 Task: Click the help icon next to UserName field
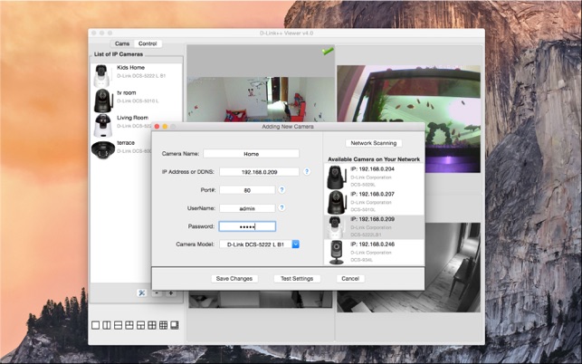(x=281, y=208)
